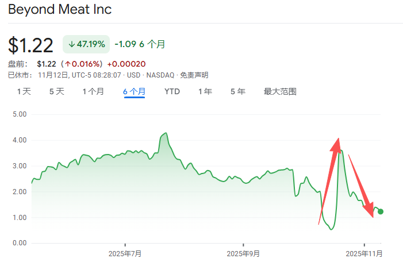Show the 最大范围 chart range
The width and height of the screenshot is (403, 270).
coord(280,91)
